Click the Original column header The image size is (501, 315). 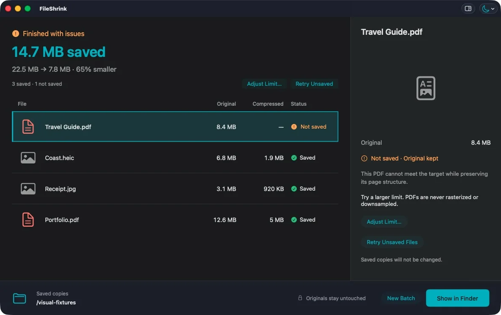pos(226,104)
